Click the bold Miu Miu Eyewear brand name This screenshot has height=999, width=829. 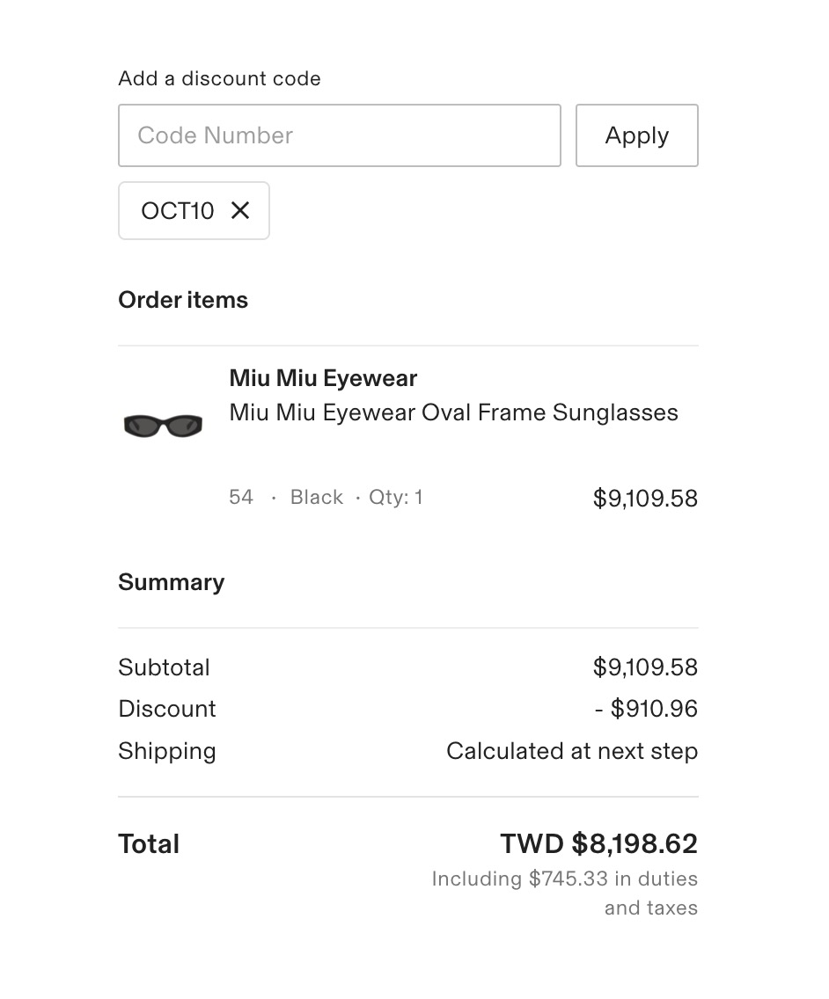point(323,378)
